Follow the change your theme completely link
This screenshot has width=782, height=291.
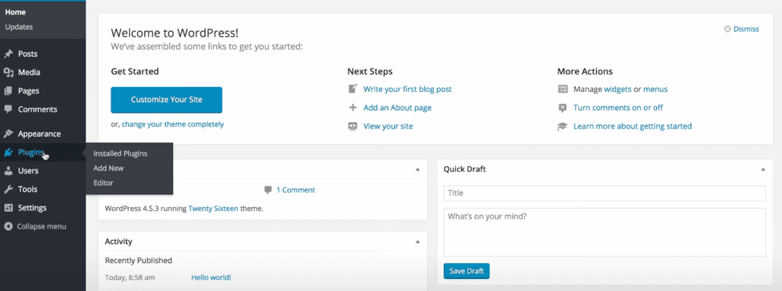point(172,125)
